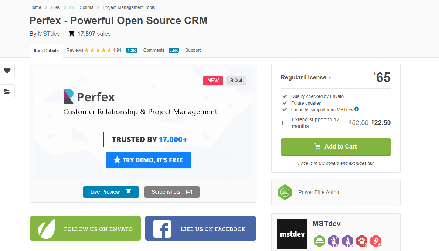
Task: Click the heart favorite icon
Action: coord(7,71)
